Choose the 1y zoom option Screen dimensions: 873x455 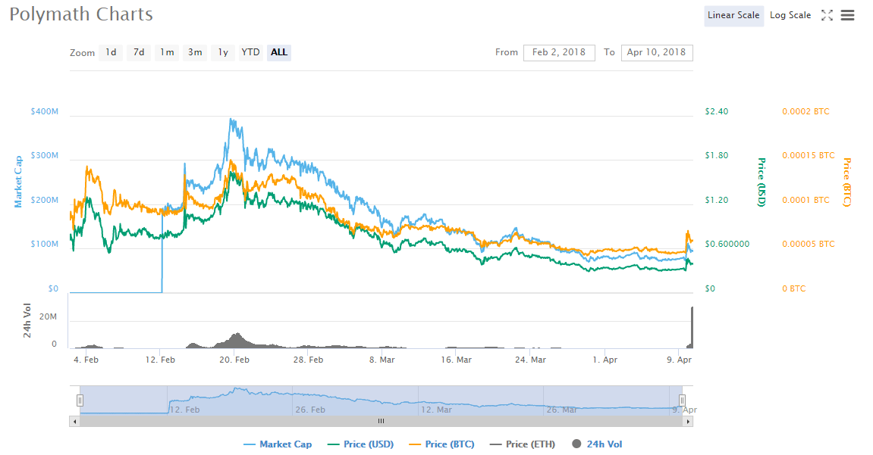tap(223, 52)
